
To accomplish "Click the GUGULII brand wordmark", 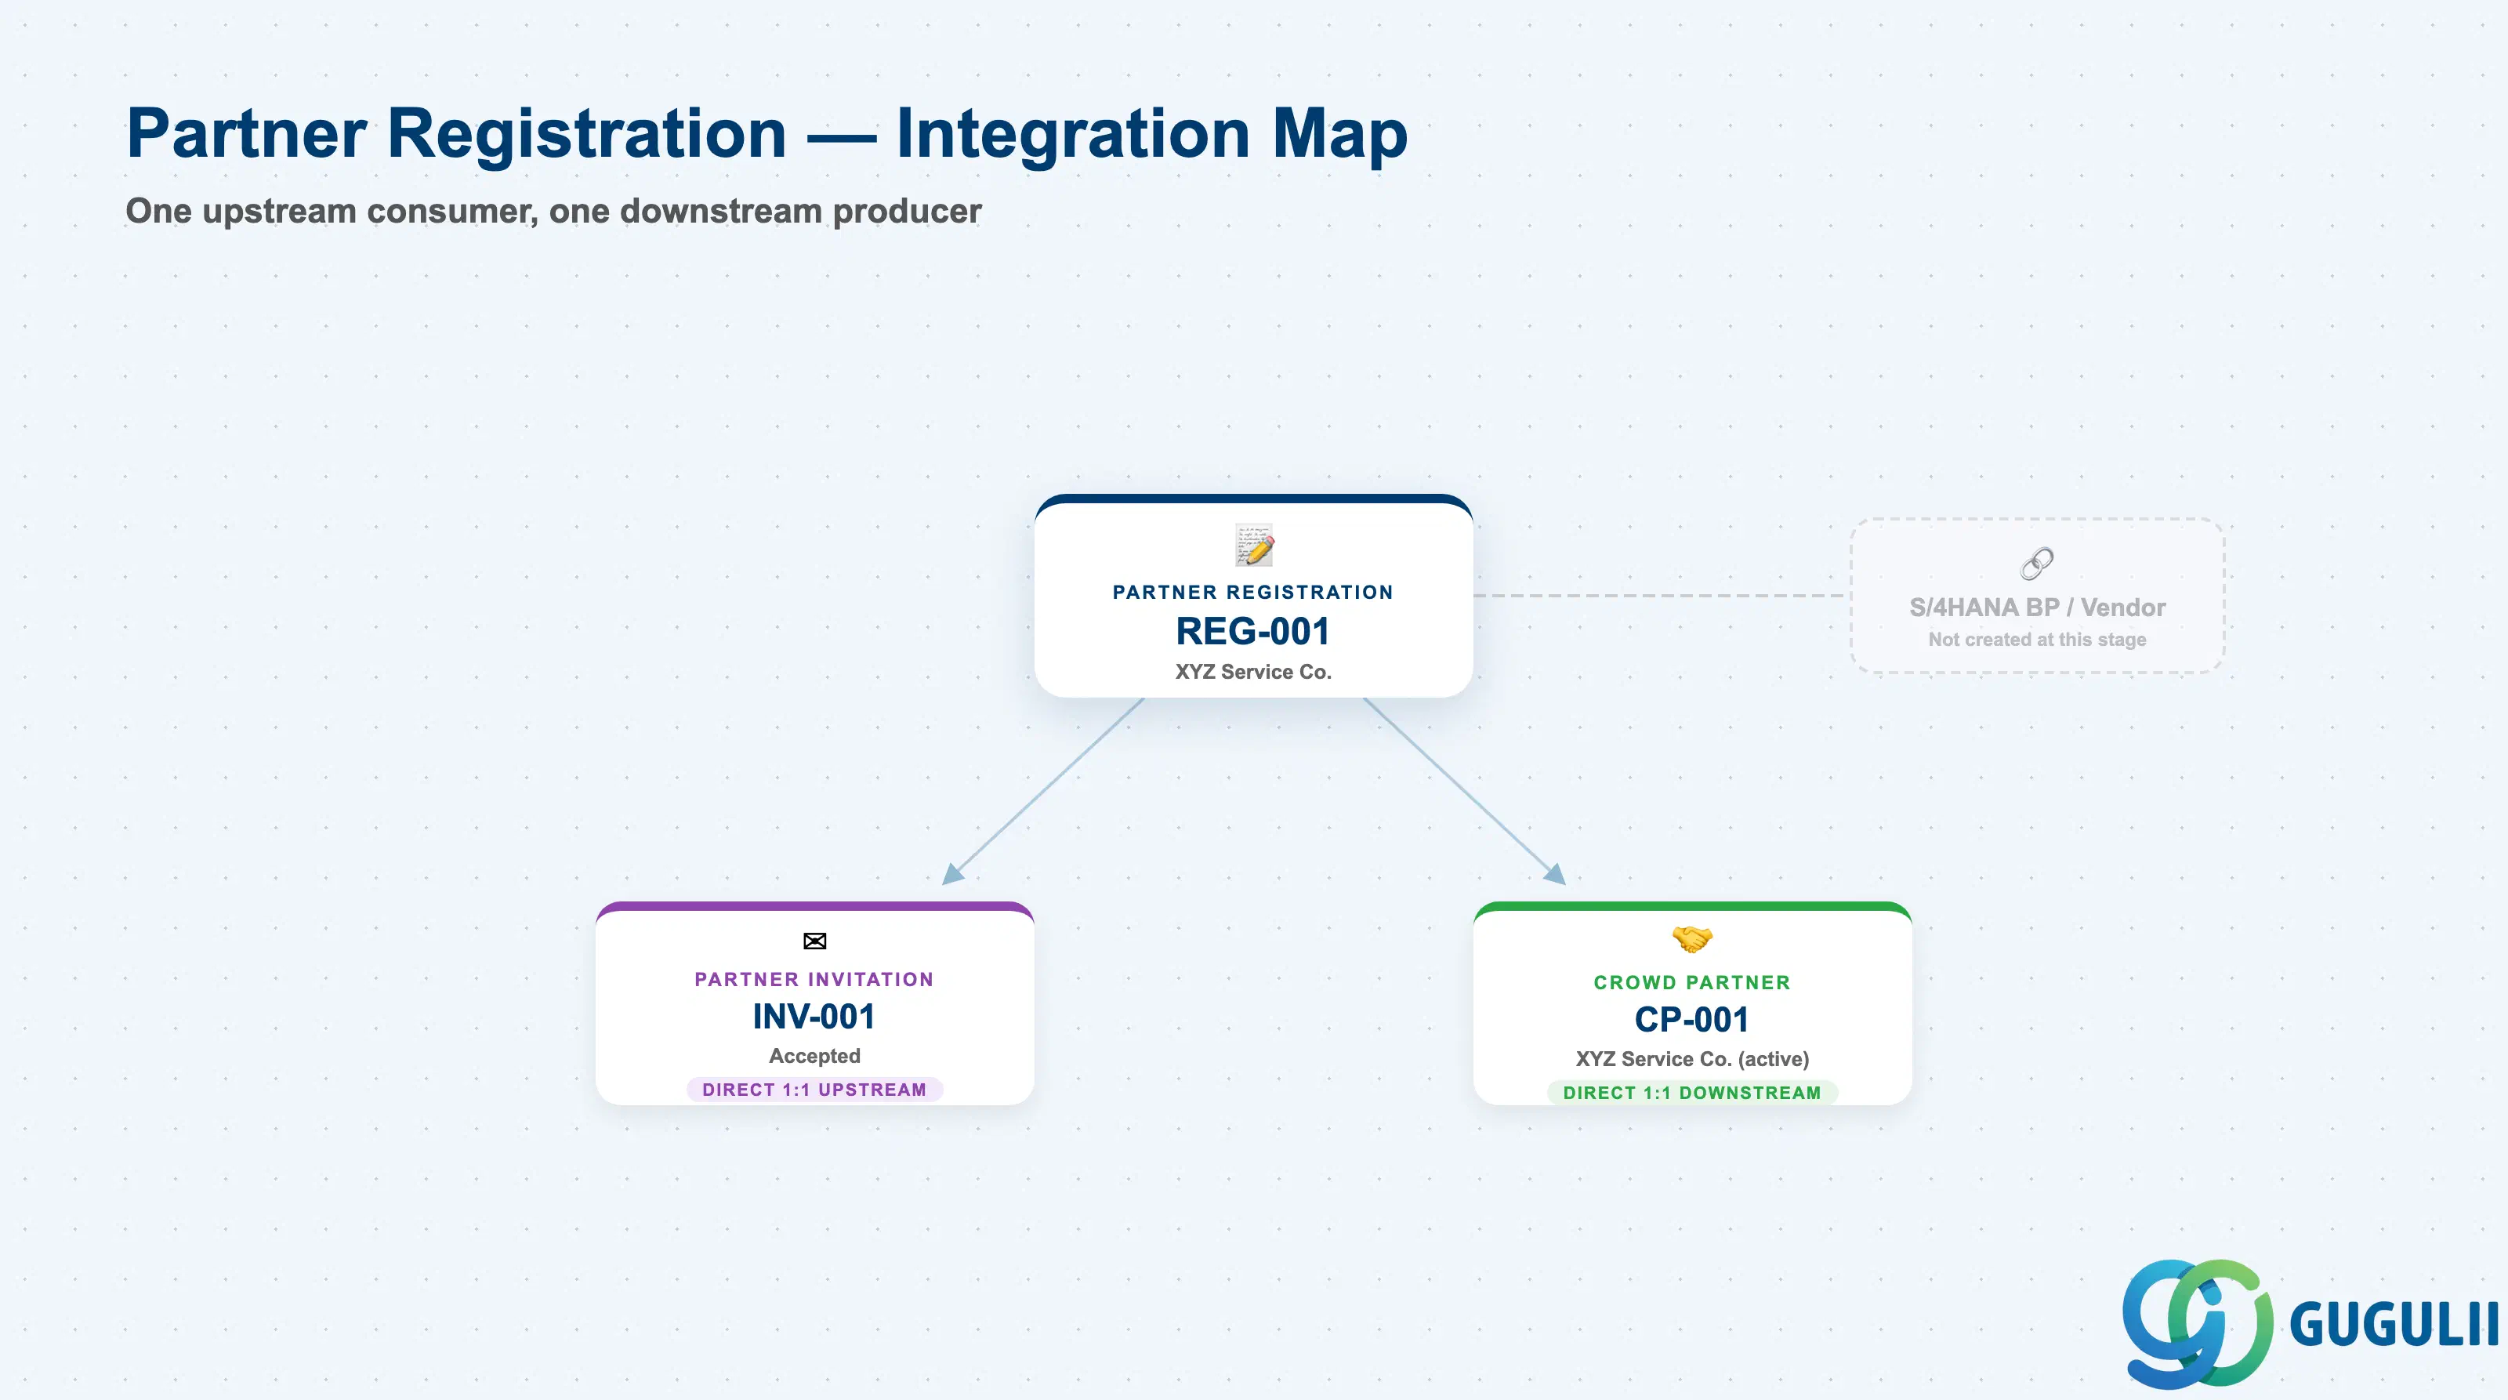I will click(x=2394, y=1325).
